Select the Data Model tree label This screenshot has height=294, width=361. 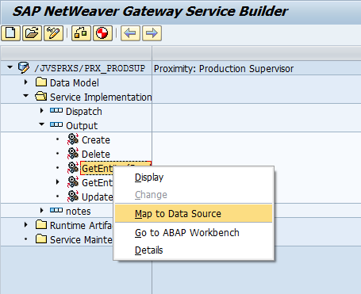coord(75,83)
